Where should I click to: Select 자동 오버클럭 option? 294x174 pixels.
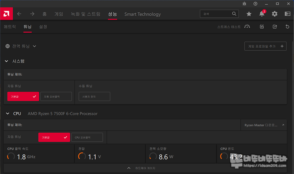tap(56, 96)
